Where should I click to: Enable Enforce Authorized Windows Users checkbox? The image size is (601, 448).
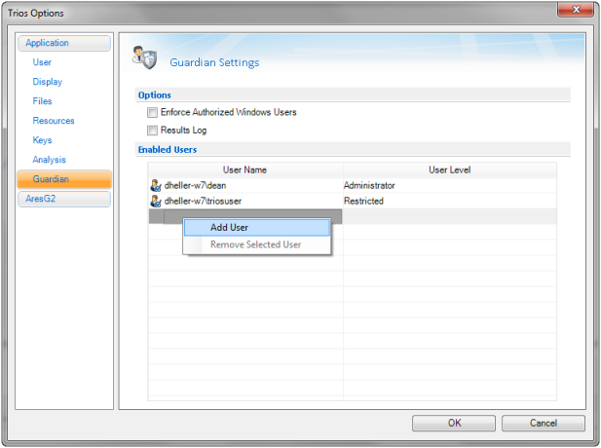tap(152, 112)
